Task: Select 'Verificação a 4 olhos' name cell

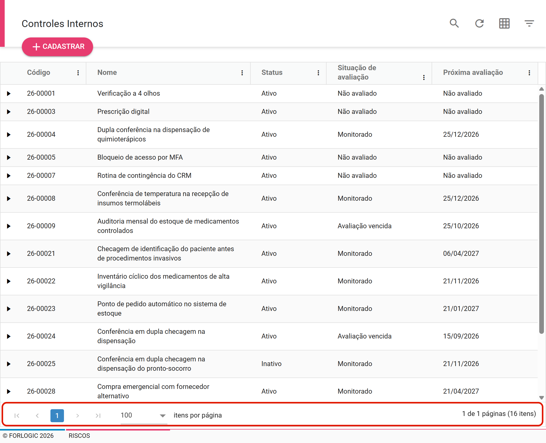Action: 129,93
